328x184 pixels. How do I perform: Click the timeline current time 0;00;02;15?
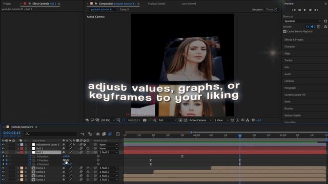point(12,133)
